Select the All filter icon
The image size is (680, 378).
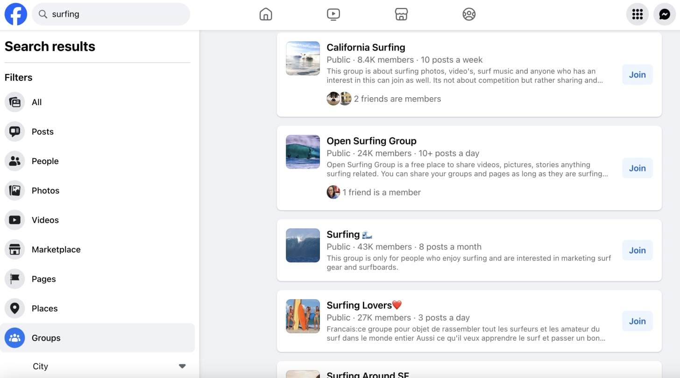(14, 102)
